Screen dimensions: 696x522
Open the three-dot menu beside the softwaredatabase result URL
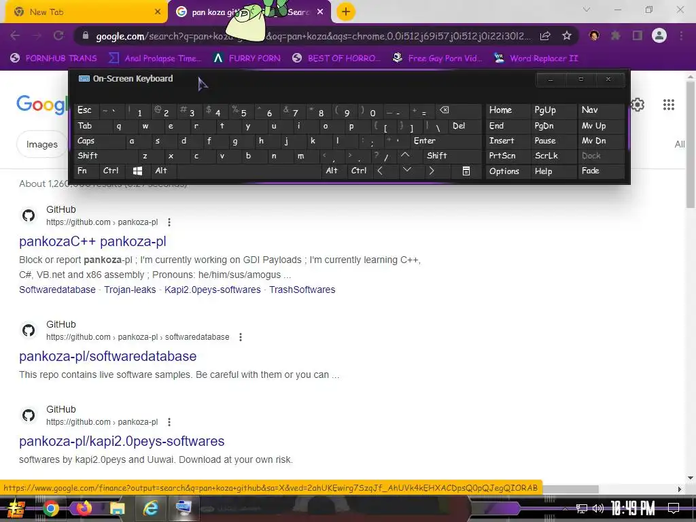click(241, 337)
